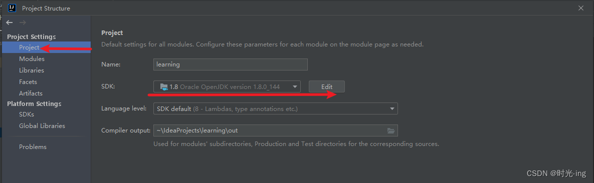Go to the Facets page
This screenshot has height=183, width=594.
pyautogui.click(x=28, y=81)
